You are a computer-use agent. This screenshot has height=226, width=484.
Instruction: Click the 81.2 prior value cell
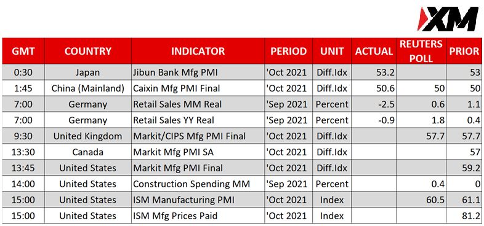click(464, 216)
